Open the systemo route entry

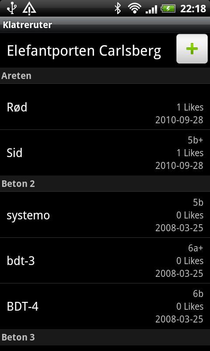click(x=105, y=215)
